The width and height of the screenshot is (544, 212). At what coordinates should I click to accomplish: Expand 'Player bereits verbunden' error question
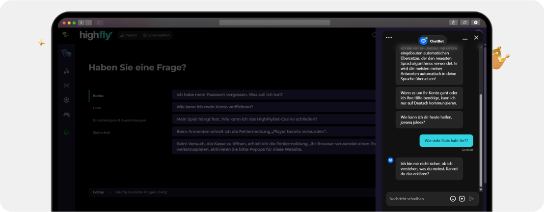[x=274, y=131]
